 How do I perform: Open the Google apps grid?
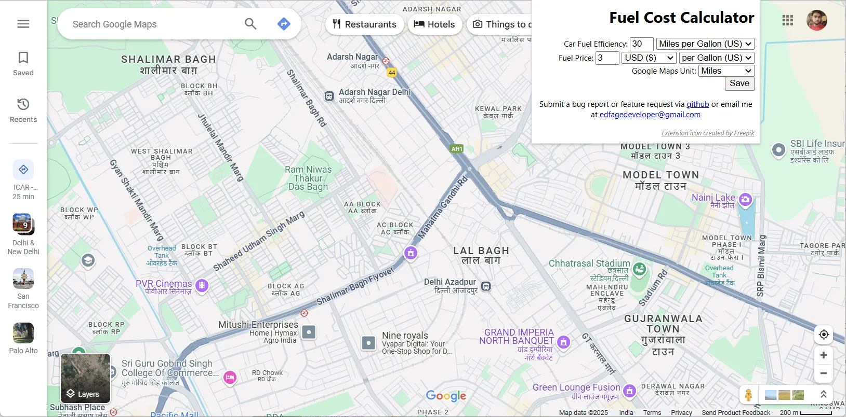point(788,20)
